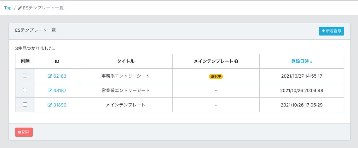This screenshot has height=148, width=358.
Task: Click the ESテンプレート一覧 breadcrumb item
Action: (x=43, y=8)
